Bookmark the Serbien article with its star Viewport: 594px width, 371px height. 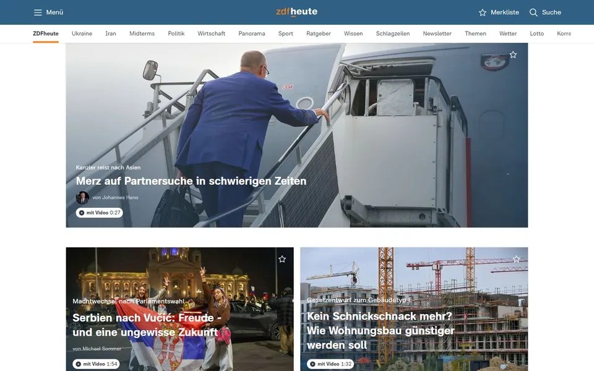282,259
